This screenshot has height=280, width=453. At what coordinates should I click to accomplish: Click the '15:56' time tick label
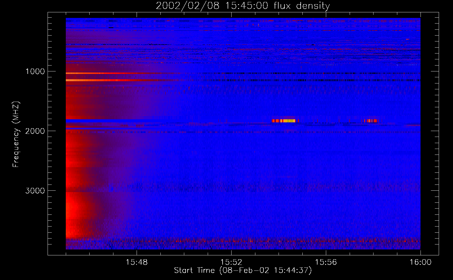coord(326,262)
